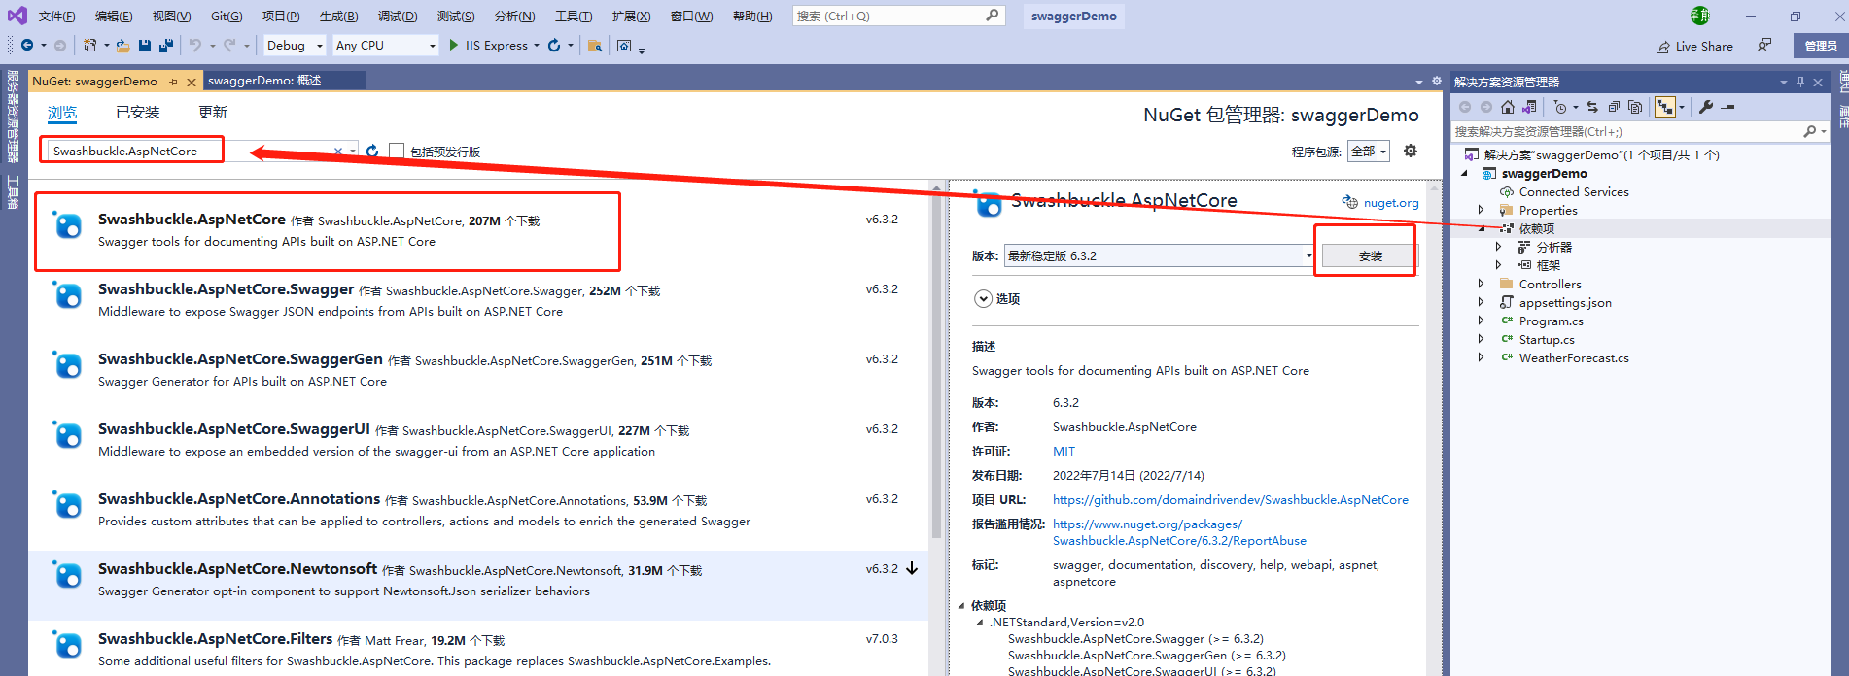The width and height of the screenshot is (1849, 676).
Task: Open the IIS Express dropdown arrow
Action: 536,46
